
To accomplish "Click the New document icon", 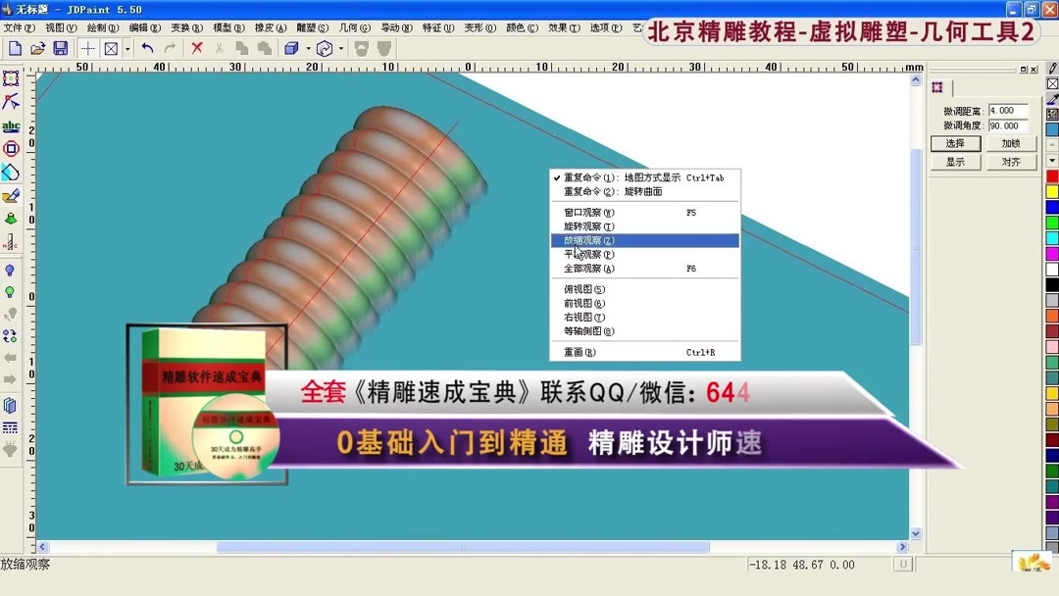I will (14, 46).
